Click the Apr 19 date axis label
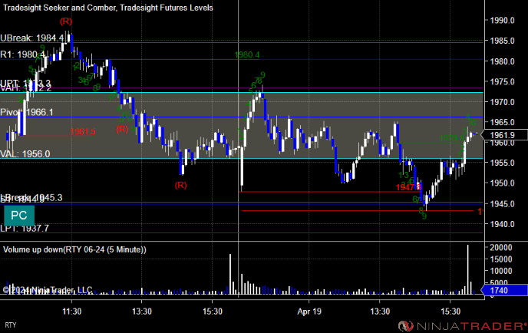 (x=309, y=312)
